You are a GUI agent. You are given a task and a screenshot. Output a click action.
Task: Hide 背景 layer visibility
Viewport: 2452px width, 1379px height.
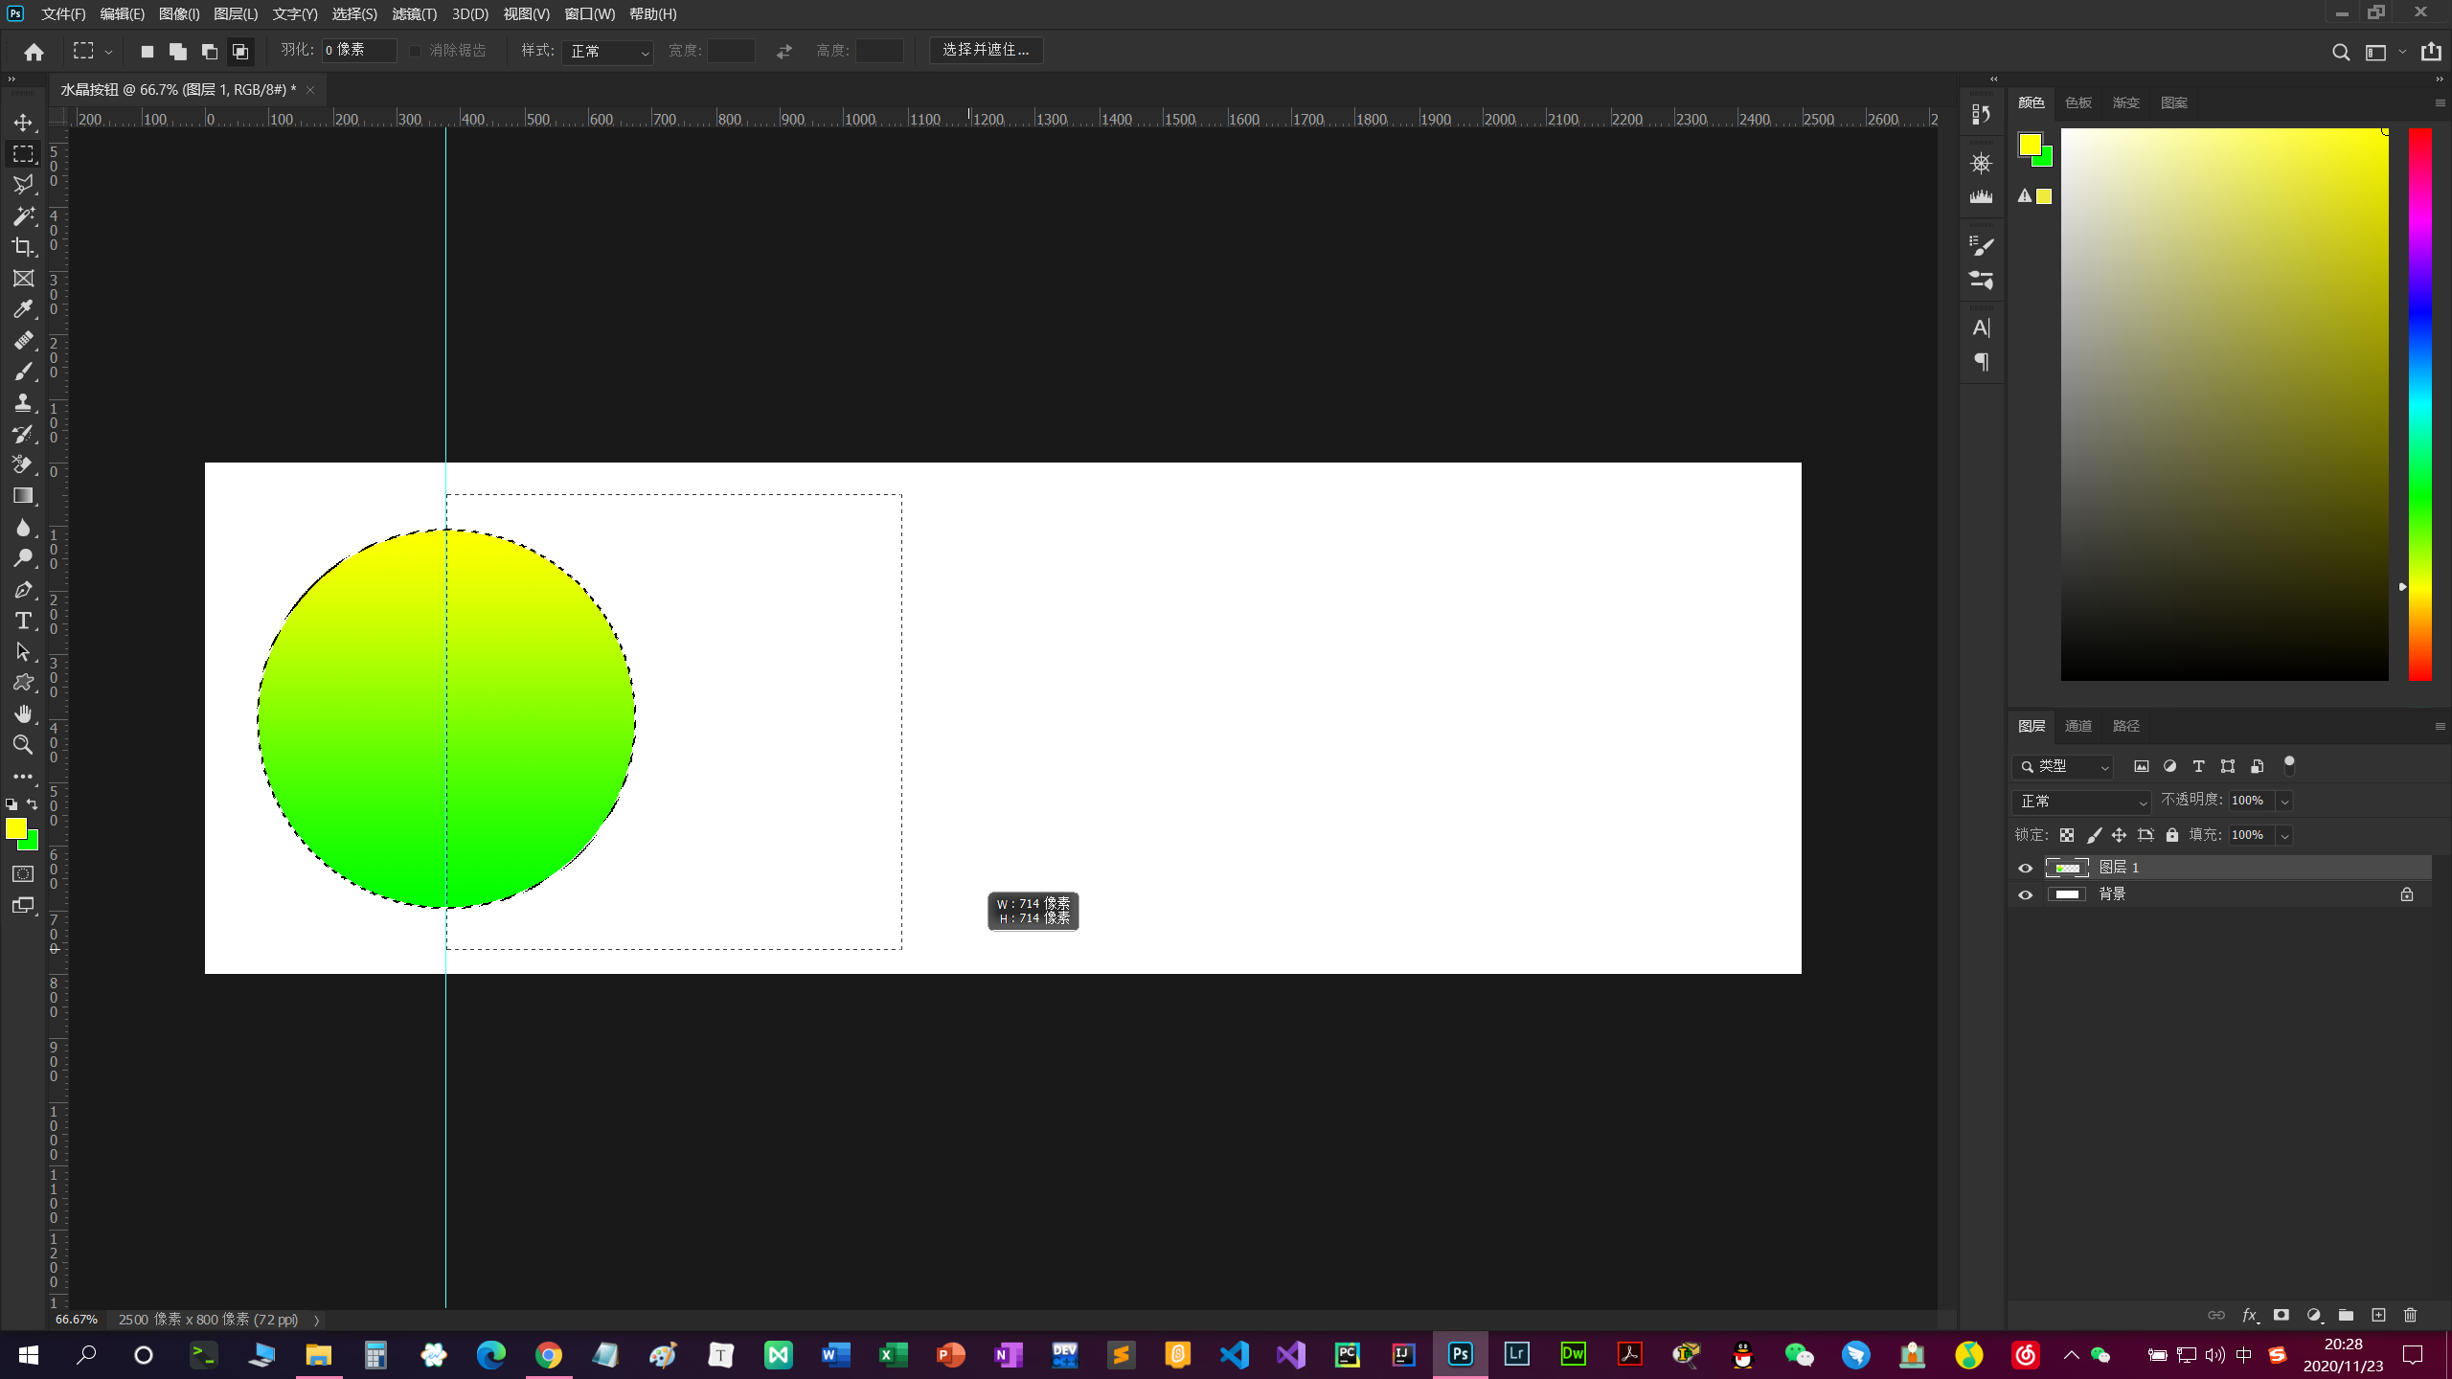[2025, 895]
